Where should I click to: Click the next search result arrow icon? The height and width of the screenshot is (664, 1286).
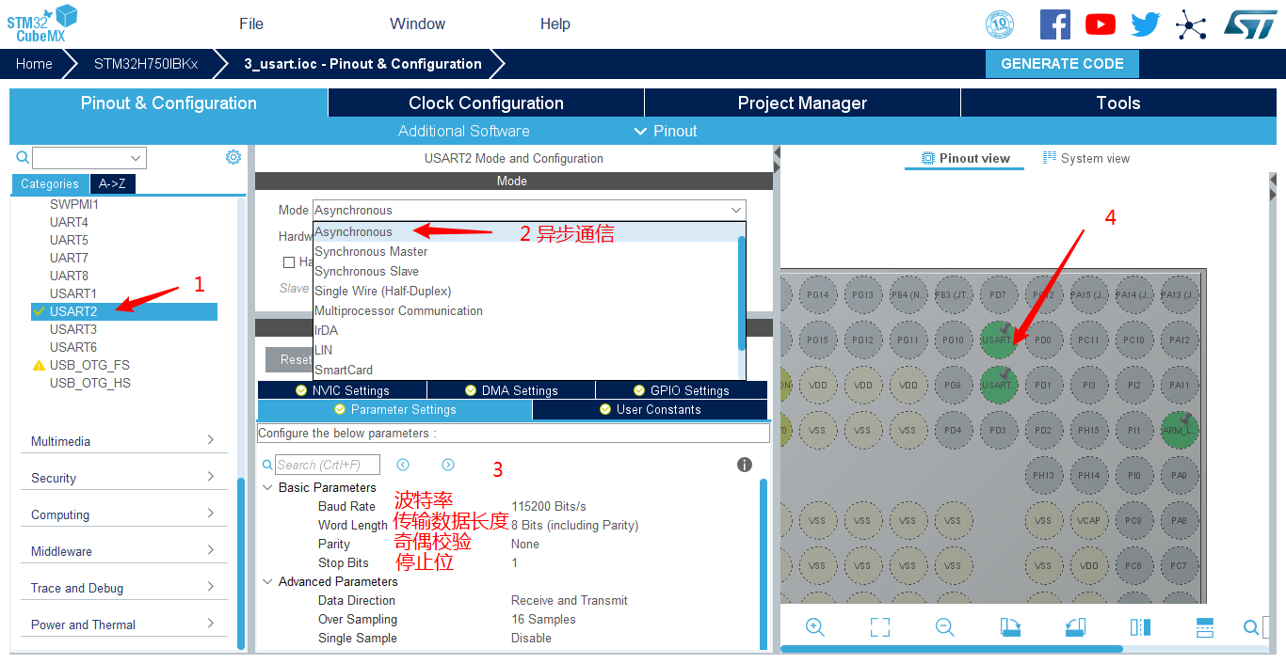448,465
